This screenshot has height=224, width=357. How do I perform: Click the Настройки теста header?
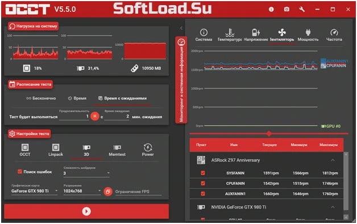(x=30, y=134)
